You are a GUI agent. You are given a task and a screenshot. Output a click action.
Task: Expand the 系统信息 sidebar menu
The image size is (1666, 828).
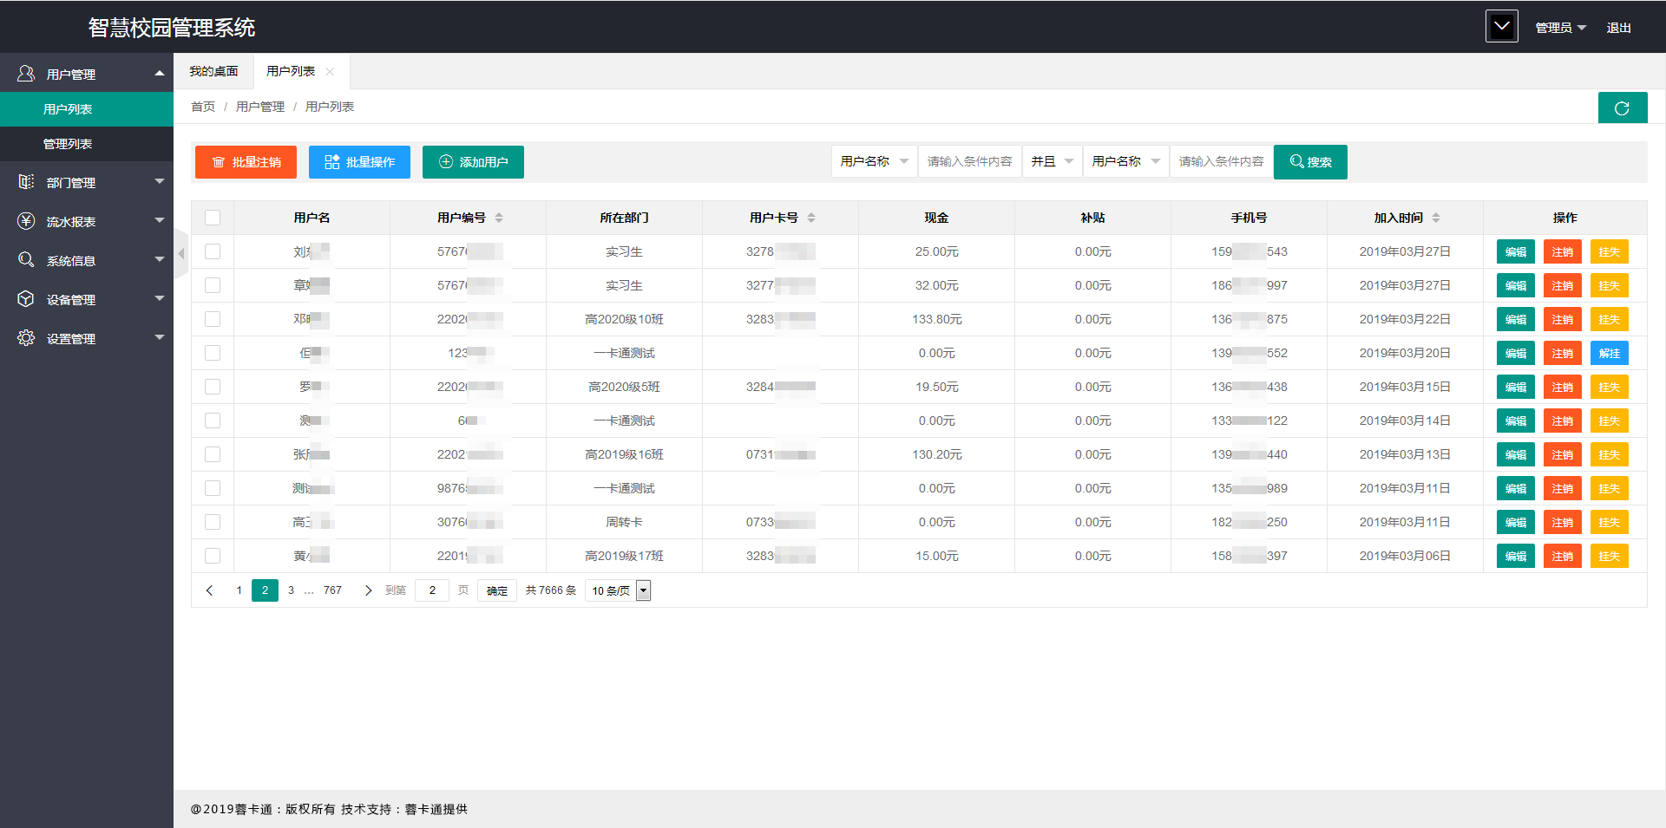click(160, 259)
